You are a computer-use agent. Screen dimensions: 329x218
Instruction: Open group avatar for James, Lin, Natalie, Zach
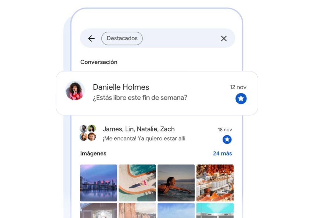(88, 133)
